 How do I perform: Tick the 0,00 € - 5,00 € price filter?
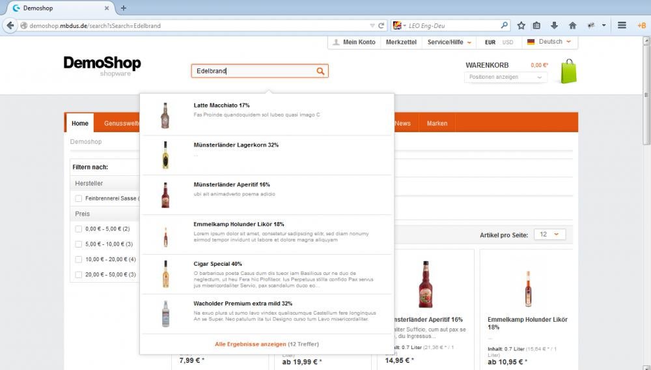coord(79,229)
